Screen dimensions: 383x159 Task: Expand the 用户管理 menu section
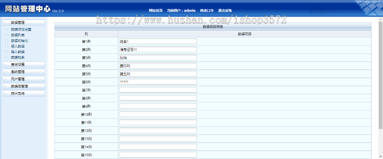click(x=24, y=79)
